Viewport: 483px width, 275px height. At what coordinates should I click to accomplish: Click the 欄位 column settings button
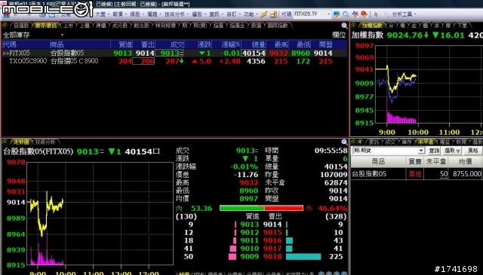[x=339, y=35]
